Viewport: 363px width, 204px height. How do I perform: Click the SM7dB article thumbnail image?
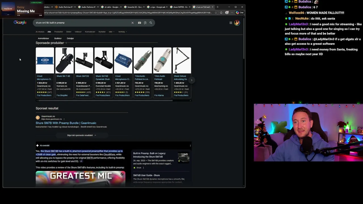click(x=183, y=157)
